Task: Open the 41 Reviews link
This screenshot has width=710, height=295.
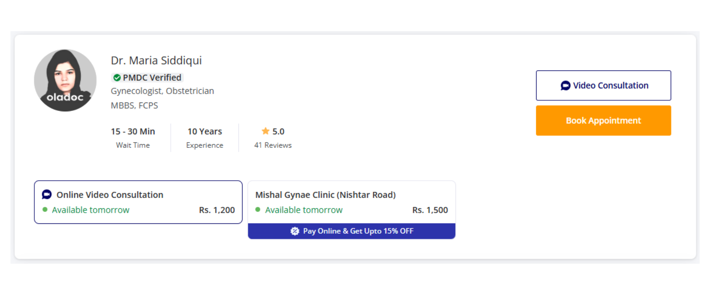Action: pyautogui.click(x=273, y=145)
